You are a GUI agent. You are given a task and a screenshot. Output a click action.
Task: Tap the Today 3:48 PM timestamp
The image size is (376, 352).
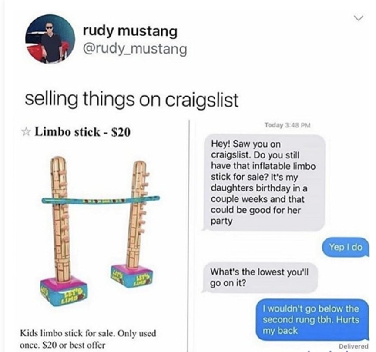(x=288, y=125)
